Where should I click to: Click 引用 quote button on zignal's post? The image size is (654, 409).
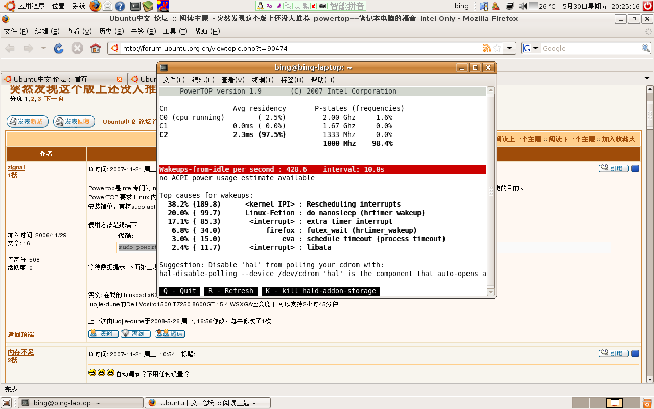pyautogui.click(x=614, y=168)
